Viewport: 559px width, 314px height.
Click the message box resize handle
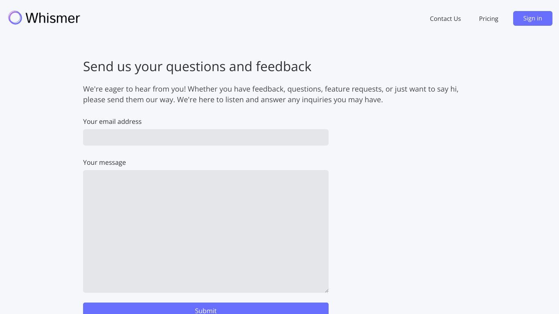click(x=326, y=290)
